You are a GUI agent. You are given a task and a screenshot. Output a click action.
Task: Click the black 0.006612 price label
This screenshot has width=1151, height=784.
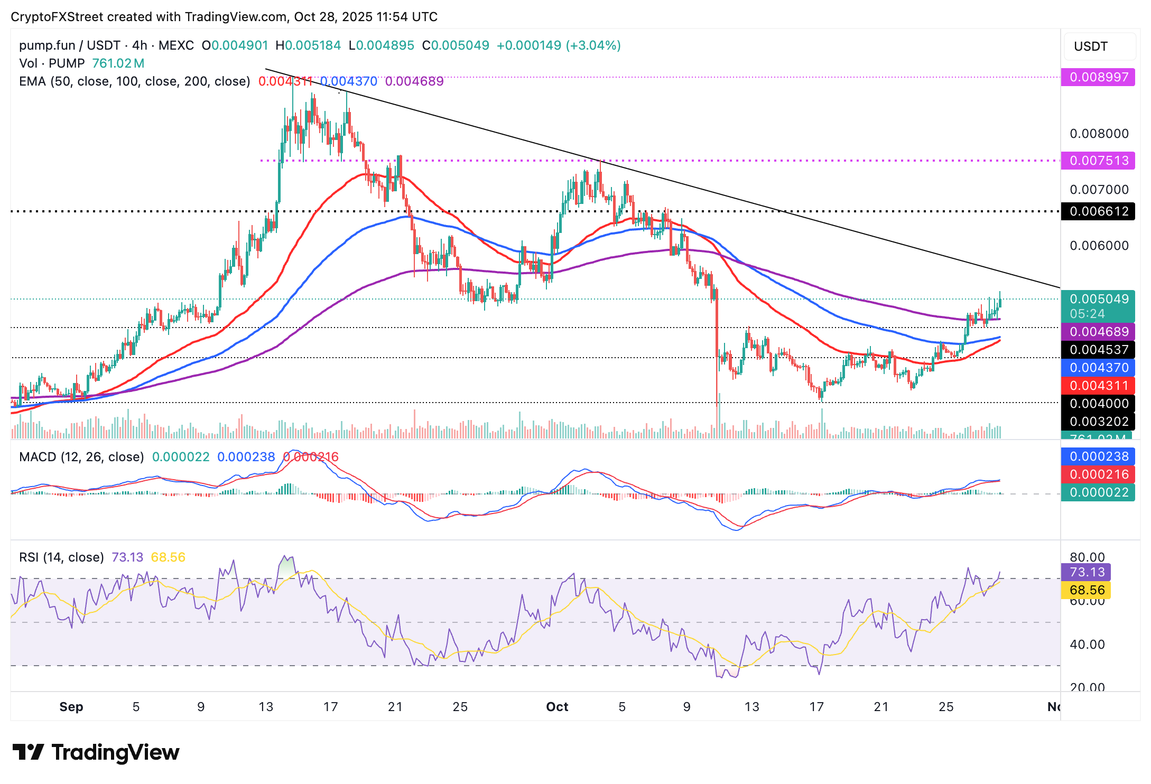click(x=1098, y=211)
